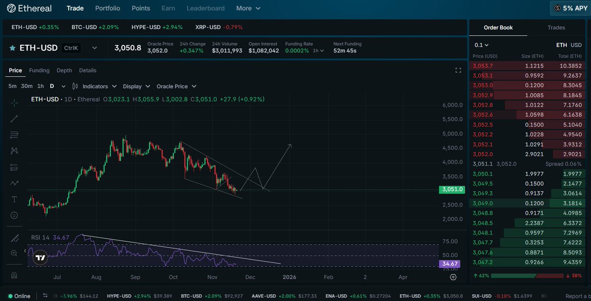Viewport: 591px width, 301px height.
Task: Set chart interval to 5m
Action: pos(12,86)
